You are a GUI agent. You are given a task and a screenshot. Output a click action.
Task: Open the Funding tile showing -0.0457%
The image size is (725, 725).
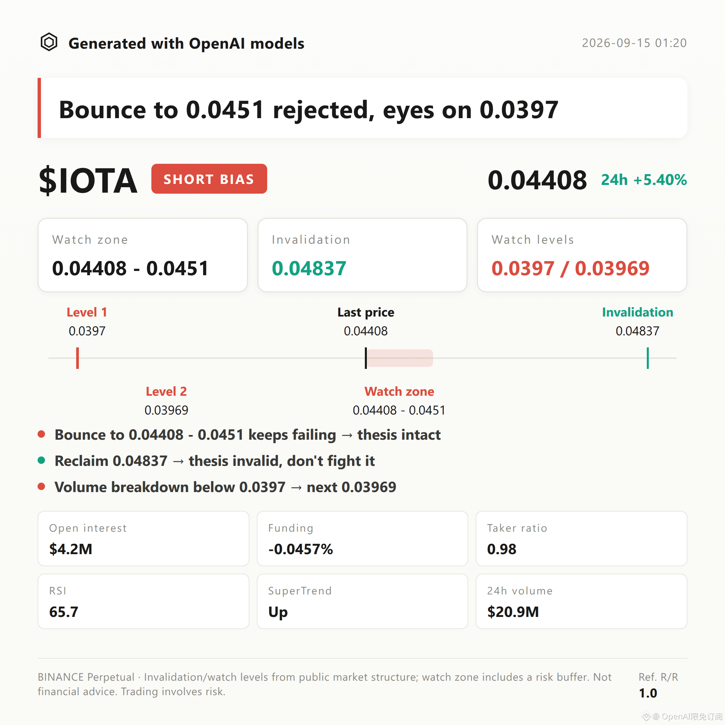tap(362, 538)
